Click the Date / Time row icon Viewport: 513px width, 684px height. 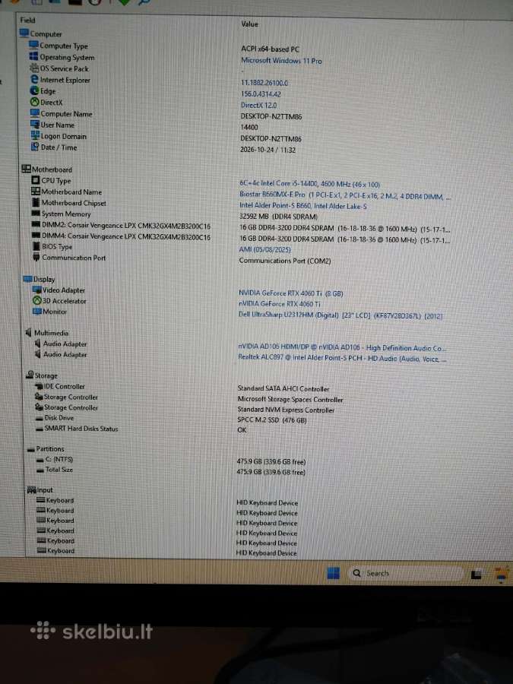[35, 147]
